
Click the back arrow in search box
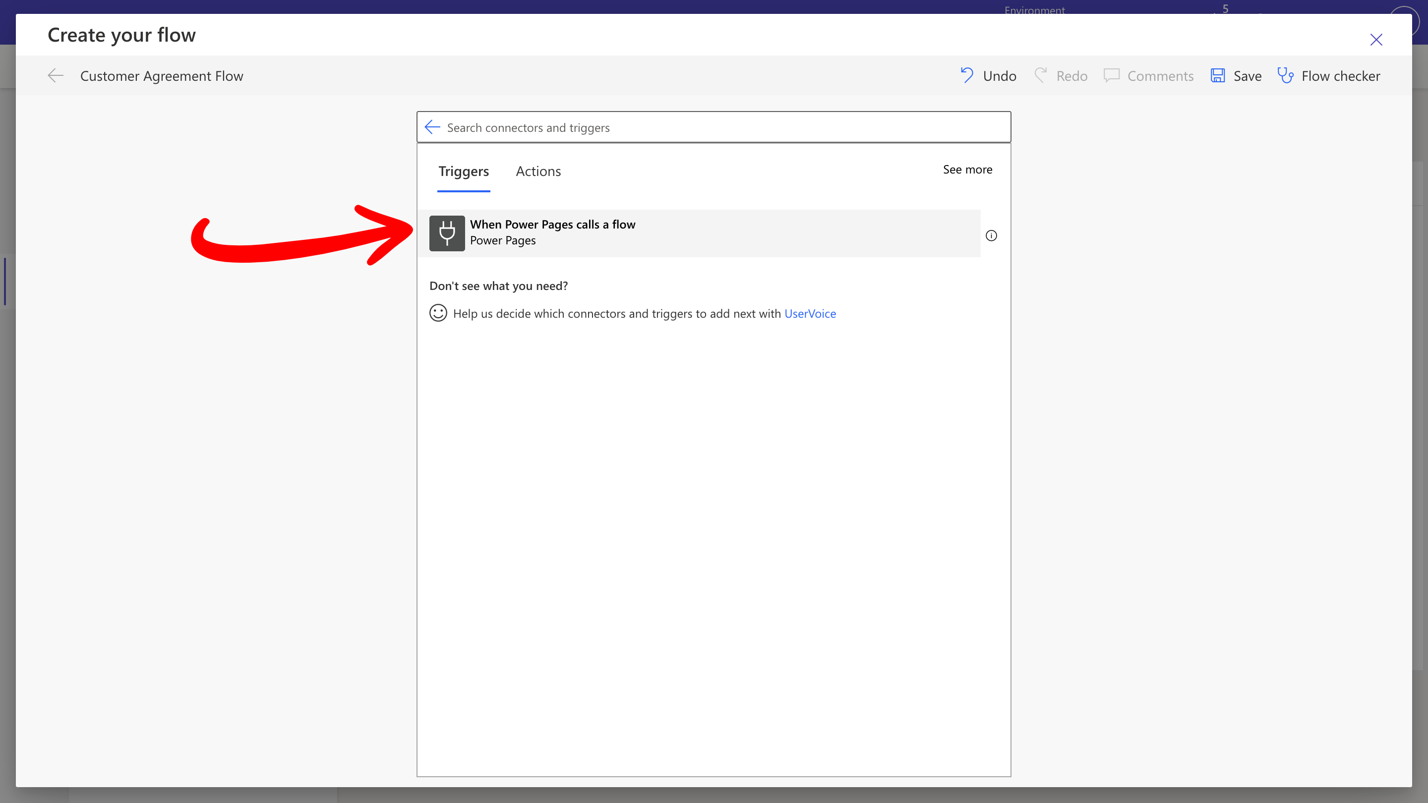tap(432, 127)
